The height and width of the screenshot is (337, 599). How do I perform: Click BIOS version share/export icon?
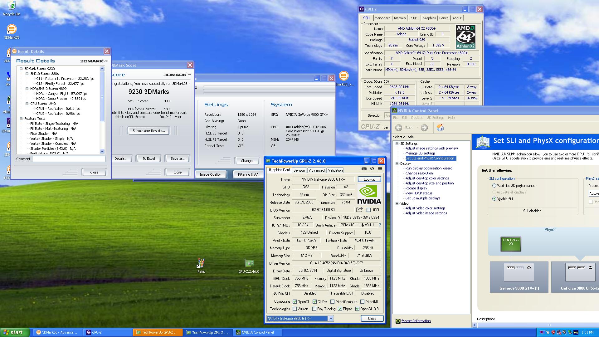point(359,210)
